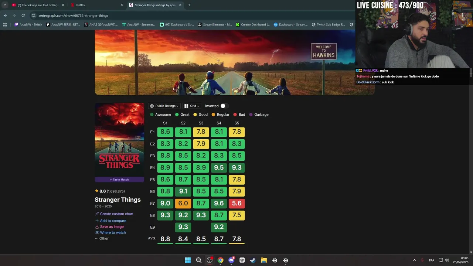
Task: Click Save as image link
Action: [109, 227]
